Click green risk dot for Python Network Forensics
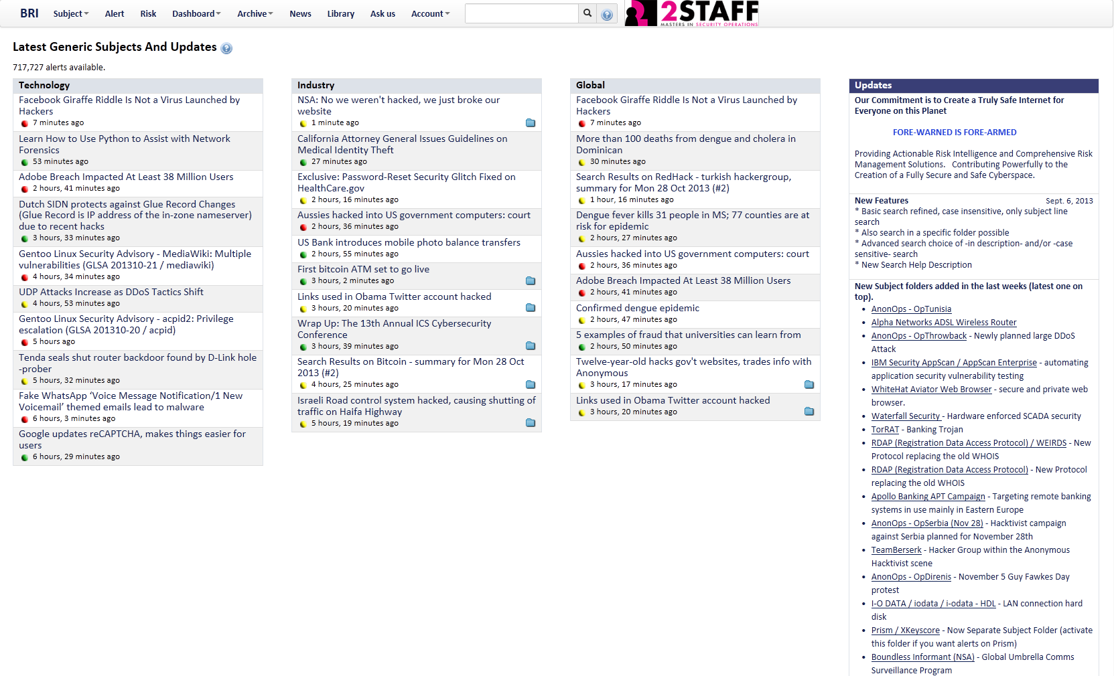The width and height of the screenshot is (1114, 676). (x=25, y=163)
